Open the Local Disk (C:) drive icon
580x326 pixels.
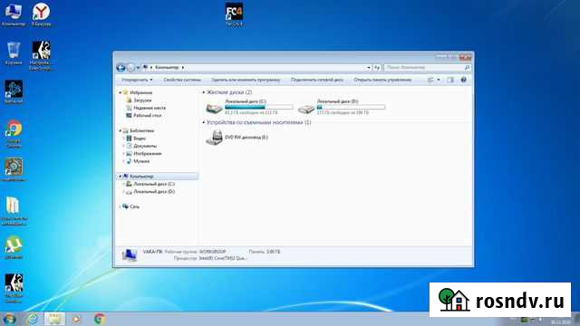coord(214,108)
